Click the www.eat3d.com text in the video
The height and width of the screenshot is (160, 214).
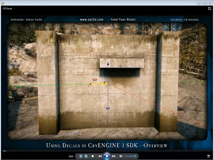pos(91,19)
